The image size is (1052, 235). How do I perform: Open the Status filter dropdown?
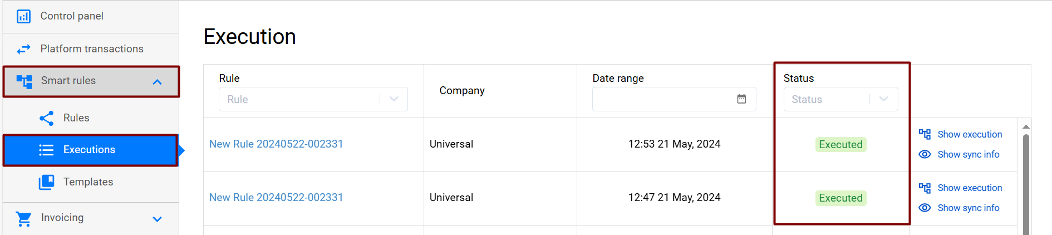click(x=883, y=99)
